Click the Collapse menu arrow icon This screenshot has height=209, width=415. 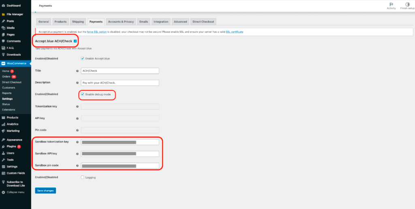pyautogui.click(x=3, y=192)
